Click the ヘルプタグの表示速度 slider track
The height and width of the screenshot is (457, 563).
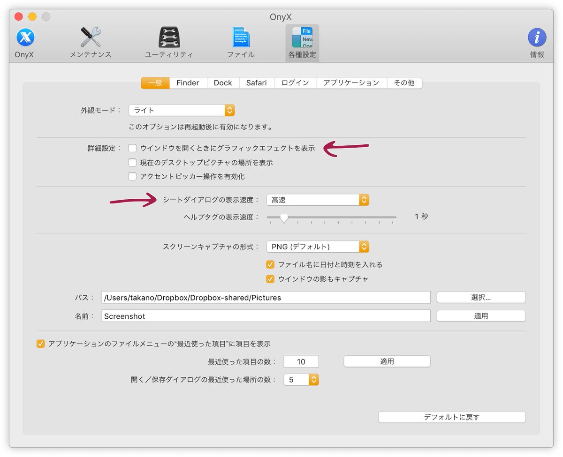pos(331,217)
